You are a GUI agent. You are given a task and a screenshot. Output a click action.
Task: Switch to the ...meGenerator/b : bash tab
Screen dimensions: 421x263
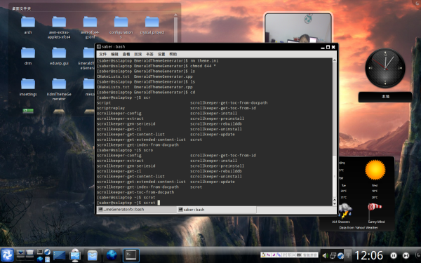tap(136, 209)
